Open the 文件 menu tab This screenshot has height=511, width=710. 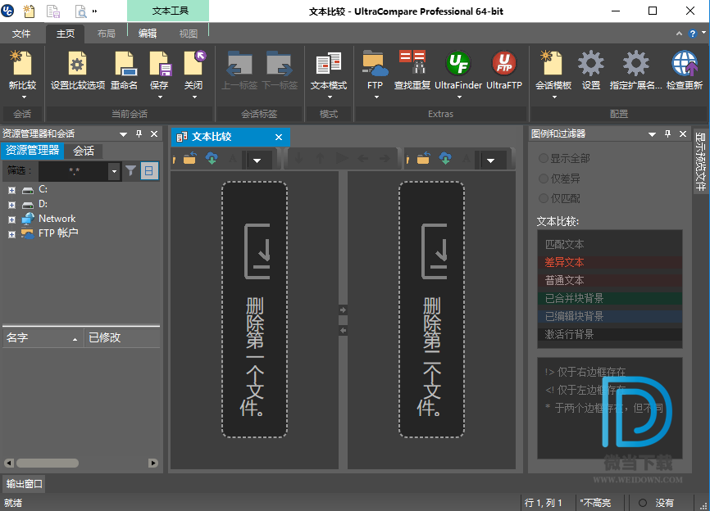(x=20, y=34)
